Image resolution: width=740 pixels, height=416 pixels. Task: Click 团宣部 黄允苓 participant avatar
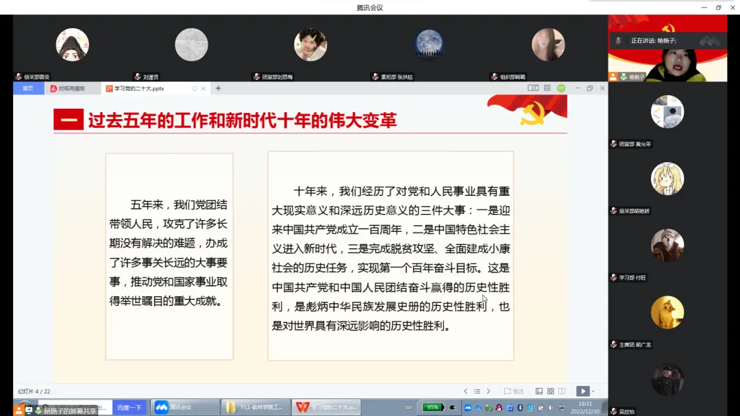pyautogui.click(x=667, y=112)
